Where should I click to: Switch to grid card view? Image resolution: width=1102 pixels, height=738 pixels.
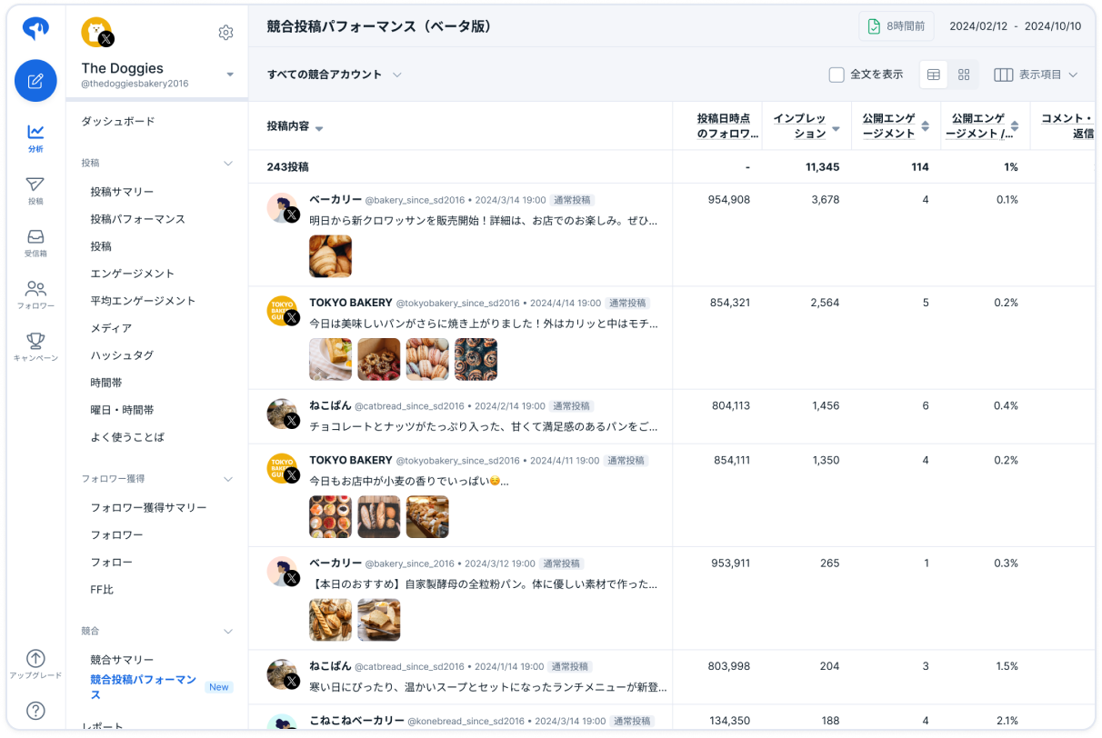click(x=964, y=75)
